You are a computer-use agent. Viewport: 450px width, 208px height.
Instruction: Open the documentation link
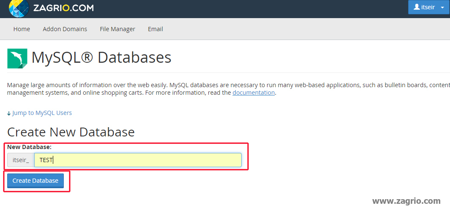point(254,92)
